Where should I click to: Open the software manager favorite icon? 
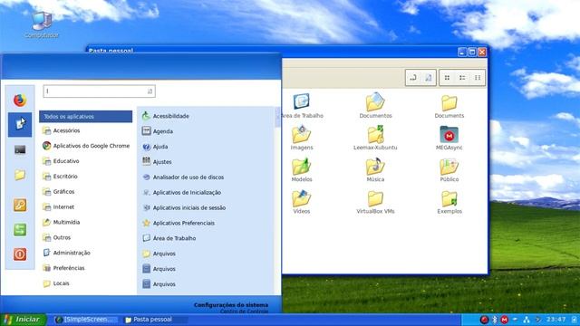(20, 125)
